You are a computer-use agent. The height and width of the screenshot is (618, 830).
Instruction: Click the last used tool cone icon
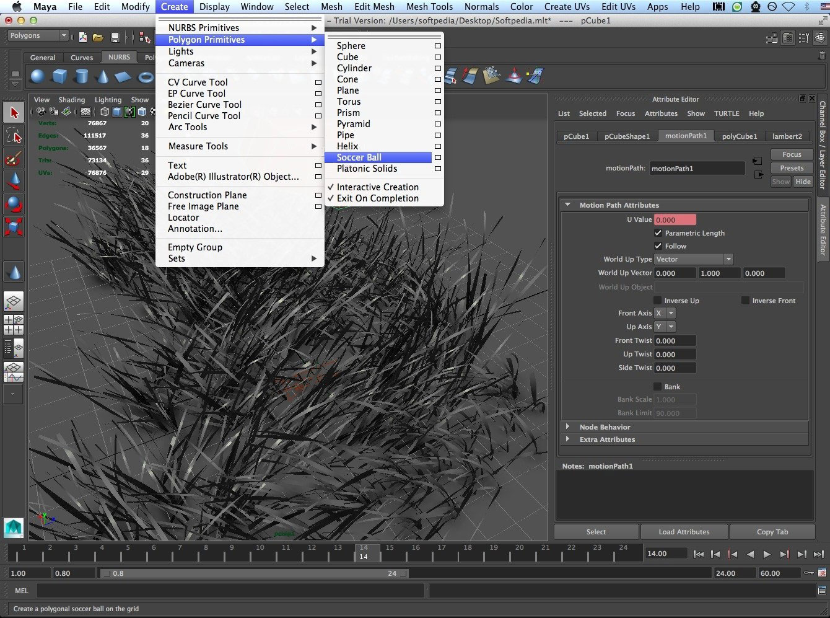[x=14, y=271]
